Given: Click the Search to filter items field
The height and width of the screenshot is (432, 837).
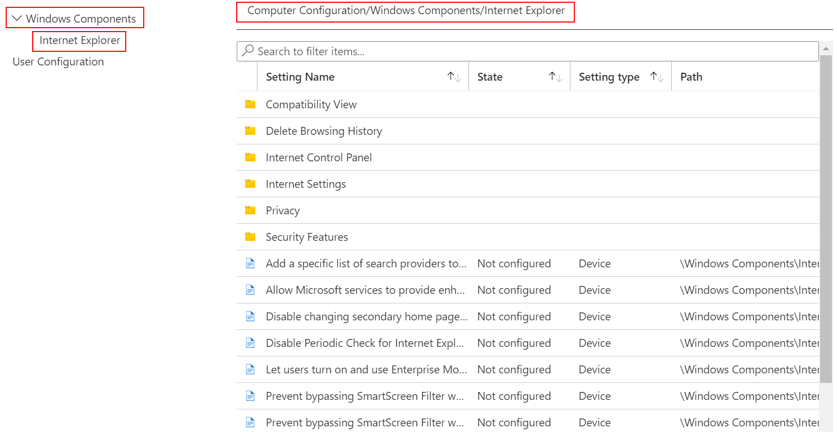Looking at the screenshot, I should 528,51.
